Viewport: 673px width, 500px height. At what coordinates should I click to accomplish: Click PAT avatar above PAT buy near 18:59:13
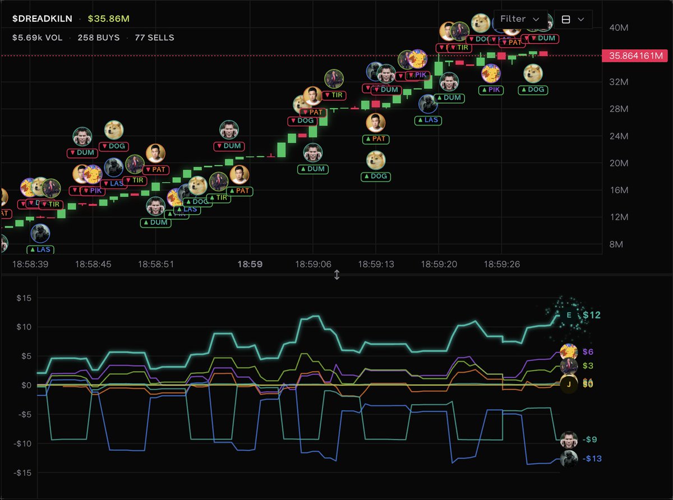coord(376,123)
